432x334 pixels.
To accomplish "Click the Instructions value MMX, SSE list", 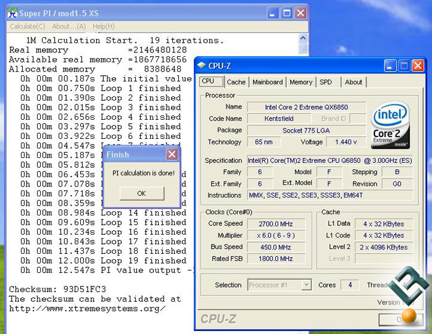I will click(330, 195).
